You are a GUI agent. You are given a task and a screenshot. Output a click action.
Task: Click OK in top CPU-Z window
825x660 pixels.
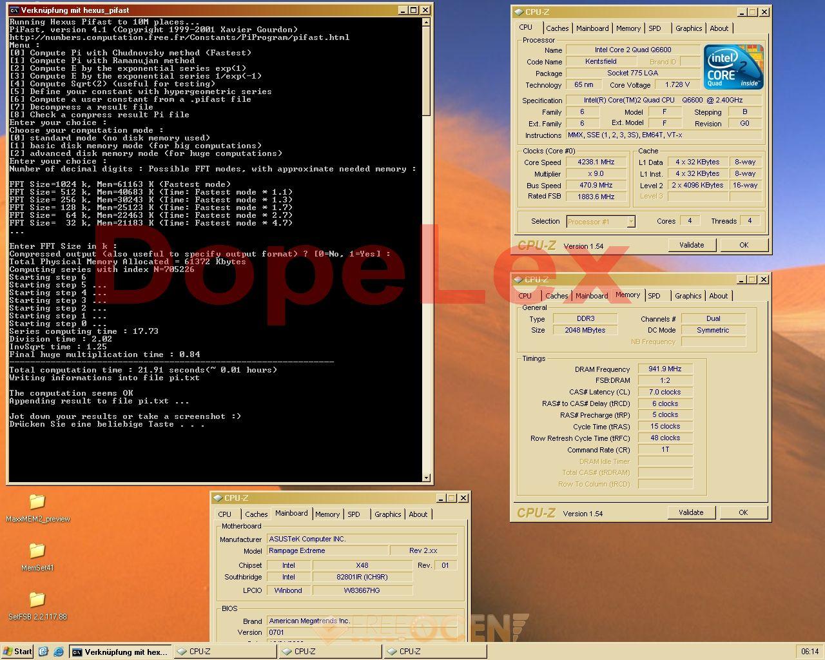coord(744,245)
